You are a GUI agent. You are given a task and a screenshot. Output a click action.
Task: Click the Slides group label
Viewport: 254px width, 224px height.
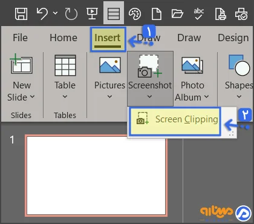[21, 116]
